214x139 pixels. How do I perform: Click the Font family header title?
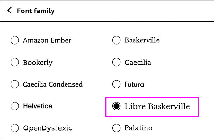36,11
